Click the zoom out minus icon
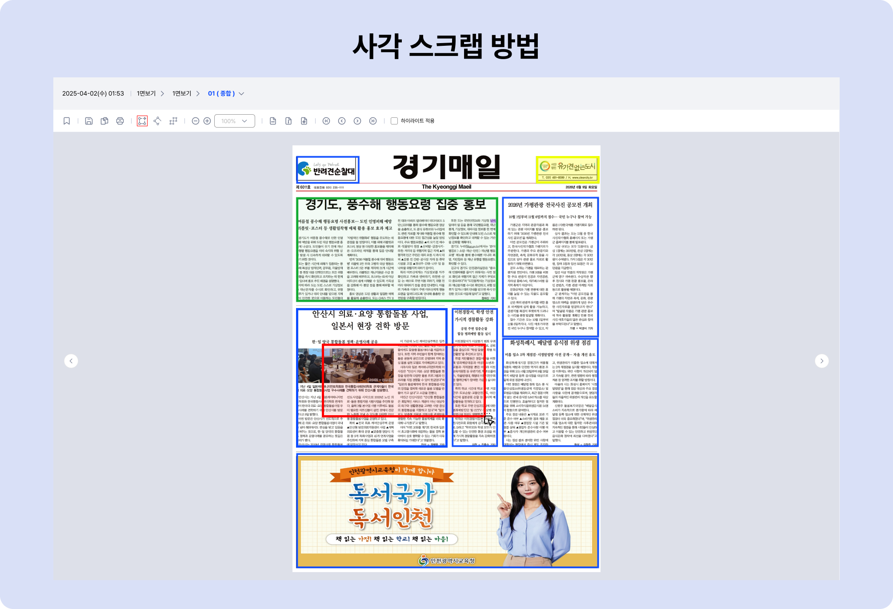Image resolution: width=893 pixels, height=609 pixels. click(x=195, y=121)
